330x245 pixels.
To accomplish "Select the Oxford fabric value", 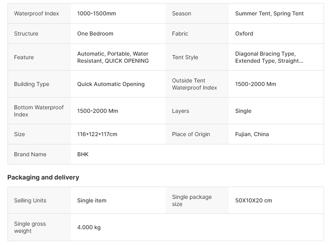I will pyautogui.click(x=244, y=34).
